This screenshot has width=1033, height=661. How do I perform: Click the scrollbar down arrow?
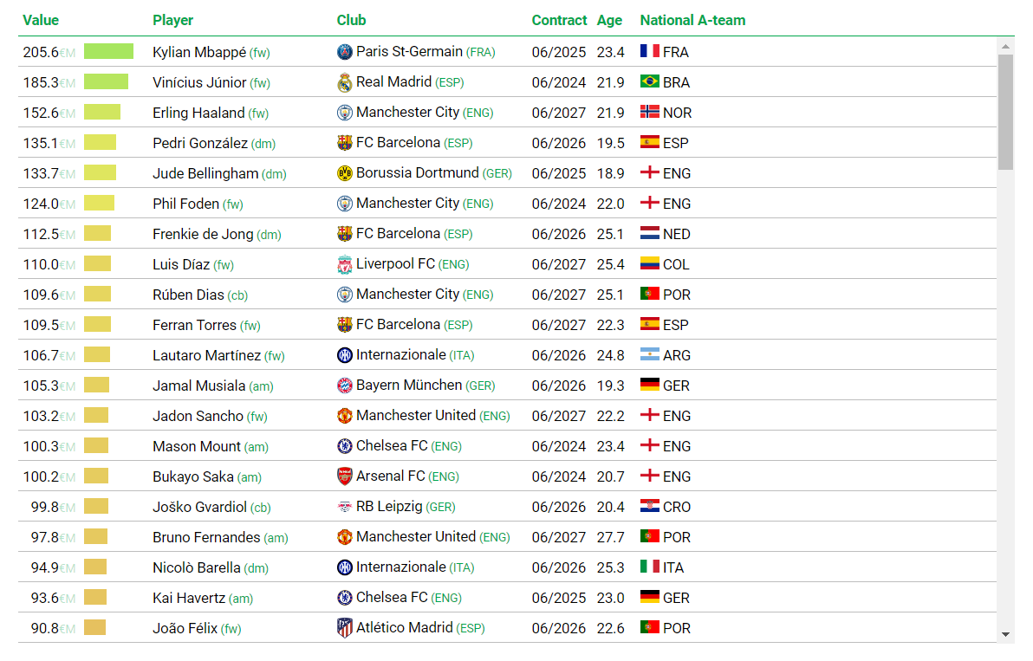(1005, 635)
